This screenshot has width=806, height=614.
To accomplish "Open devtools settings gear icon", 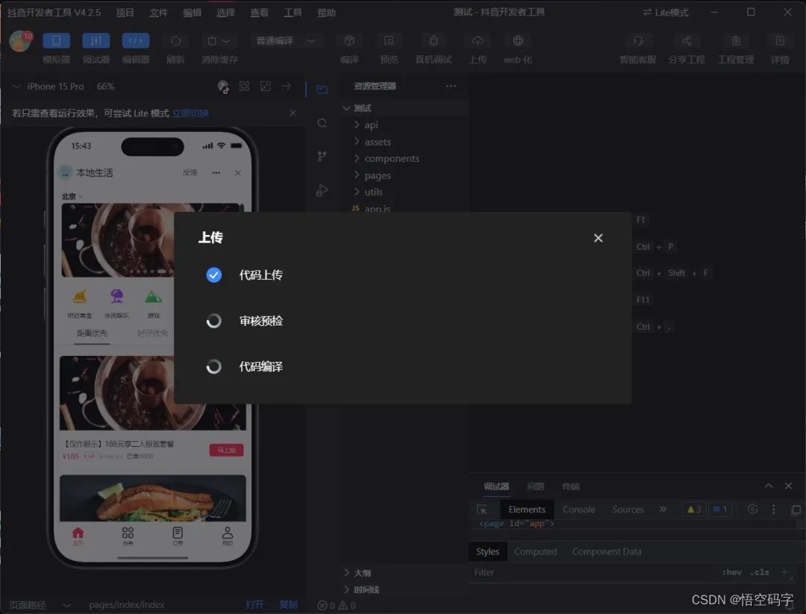I will coord(752,510).
